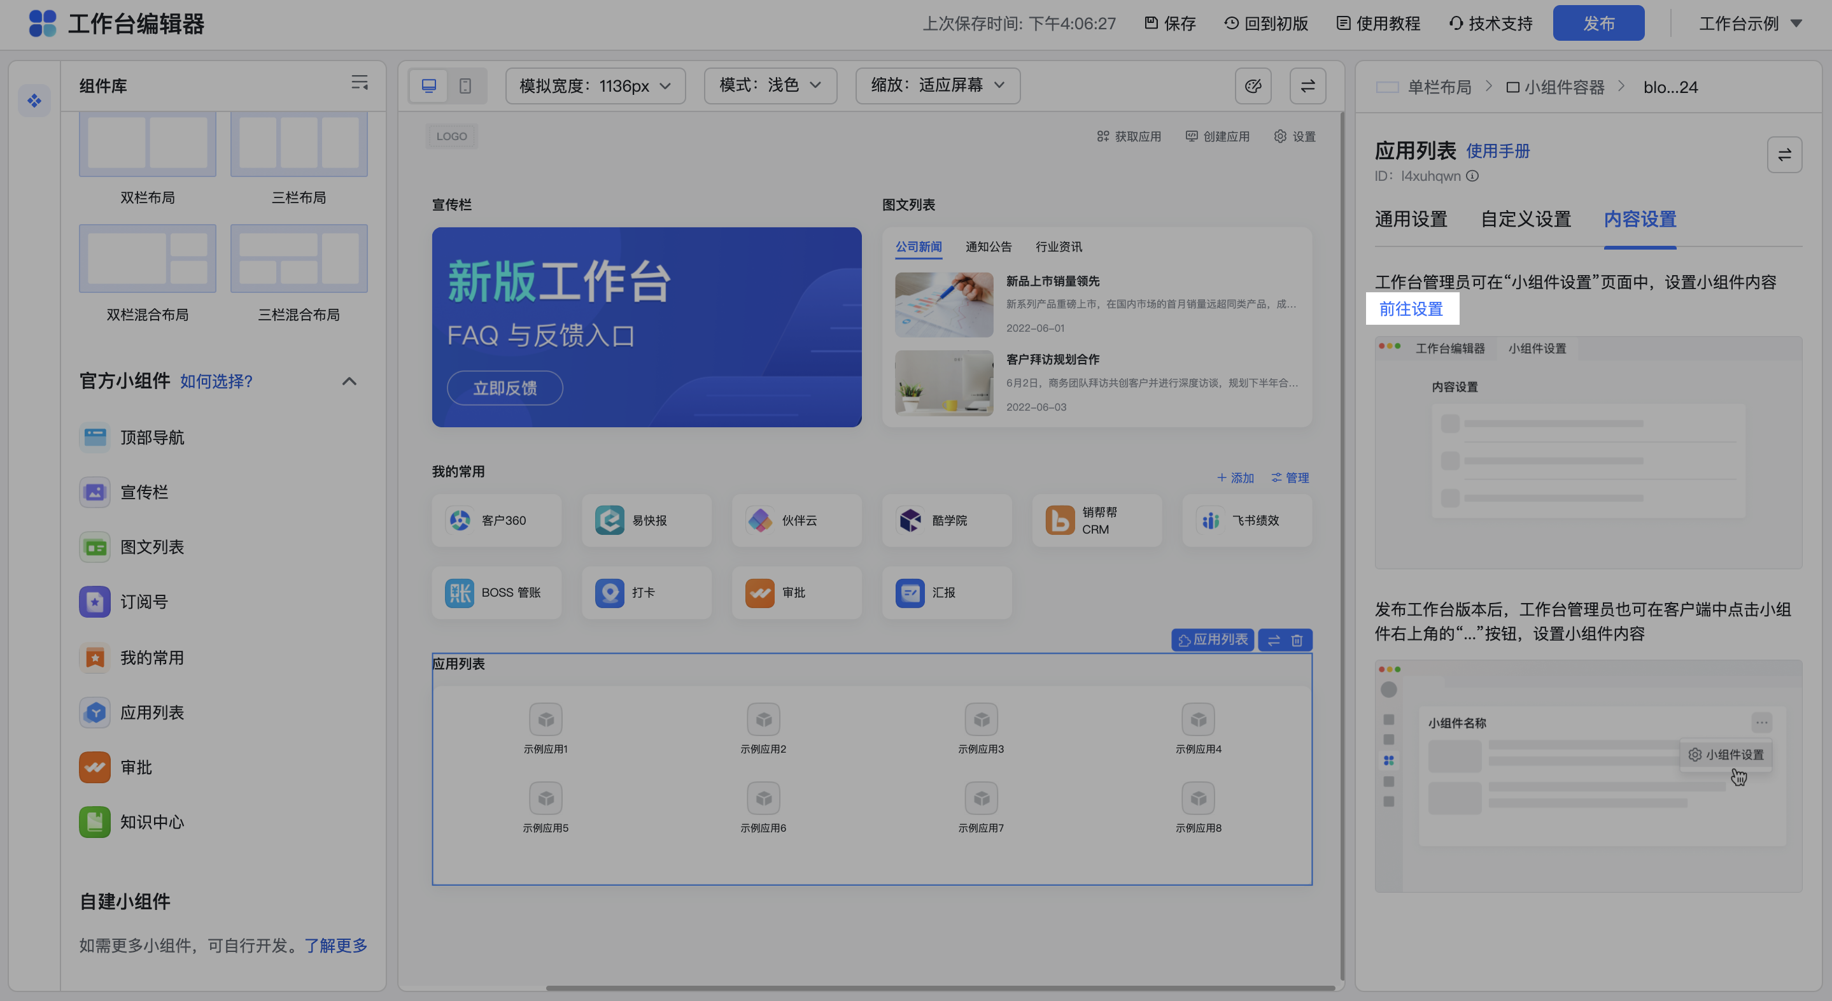The height and width of the screenshot is (1001, 1832).
Task: Open the 前往设置 link
Action: (1412, 309)
